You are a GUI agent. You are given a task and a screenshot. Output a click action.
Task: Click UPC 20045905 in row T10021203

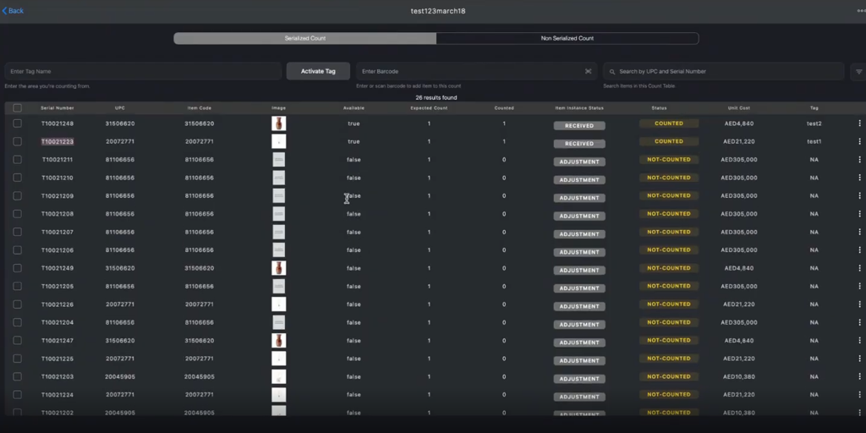[x=120, y=376]
